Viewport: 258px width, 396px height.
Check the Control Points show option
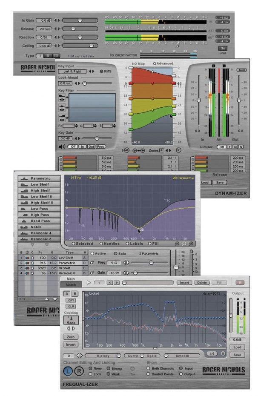click(x=149, y=374)
